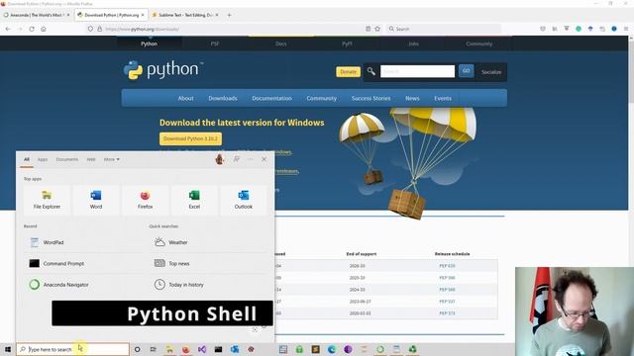The height and width of the screenshot is (356, 634).
Task: Open the Jobs top bar link
Action: [x=413, y=44]
